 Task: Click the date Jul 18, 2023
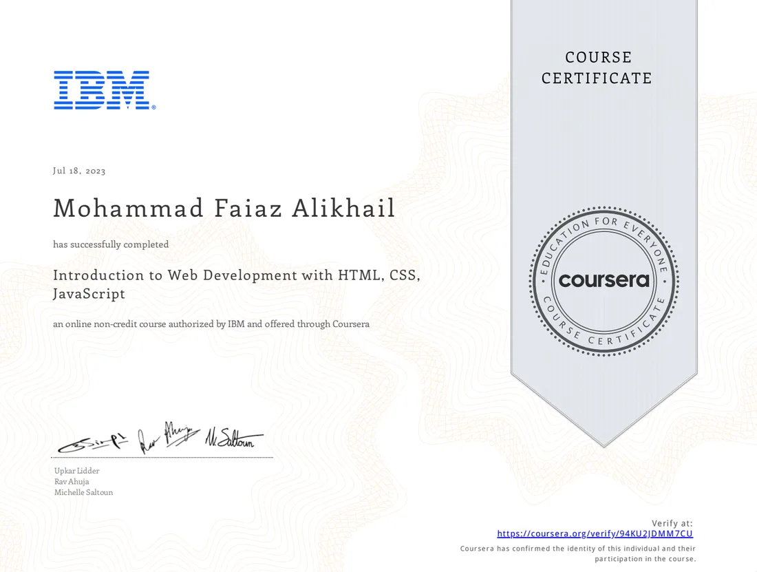[79, 171]
